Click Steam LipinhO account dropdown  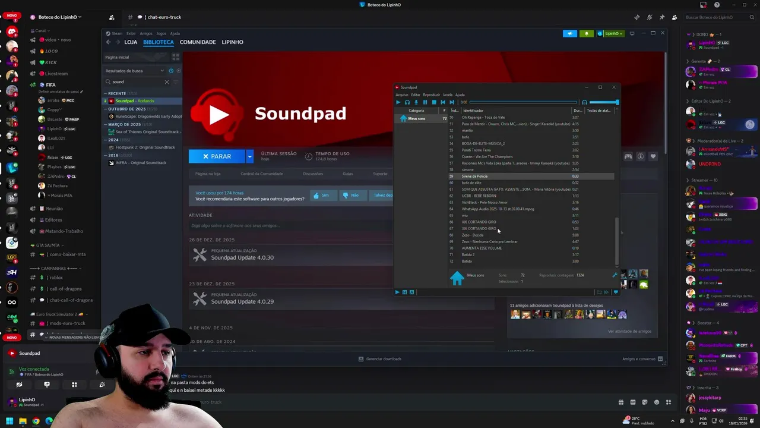click(x=610, y=33)
